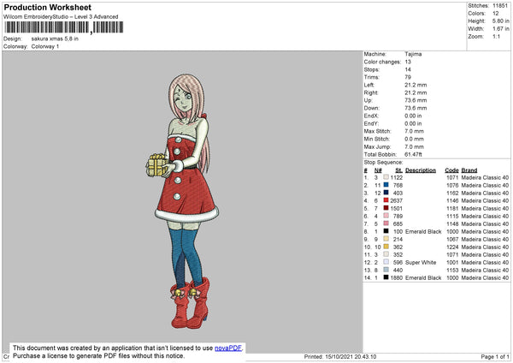Click thread code '1153' in row 13
This screenshot has width=513, height=363.
452,270
